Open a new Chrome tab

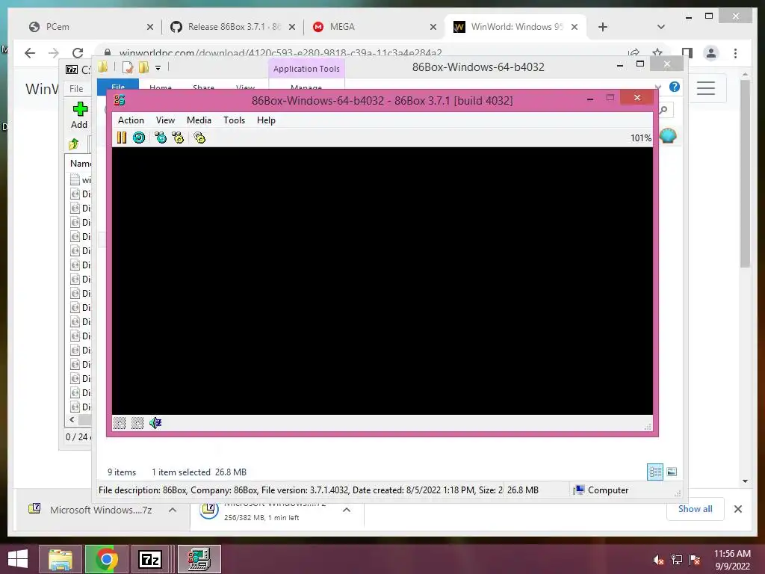click(x=603, y=27)
